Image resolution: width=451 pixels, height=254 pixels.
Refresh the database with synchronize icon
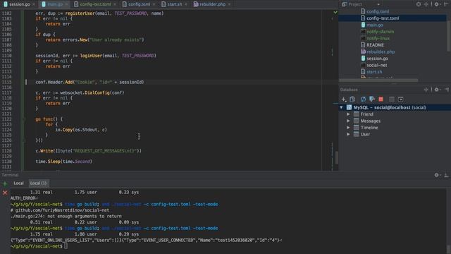[x=364, y=99]
